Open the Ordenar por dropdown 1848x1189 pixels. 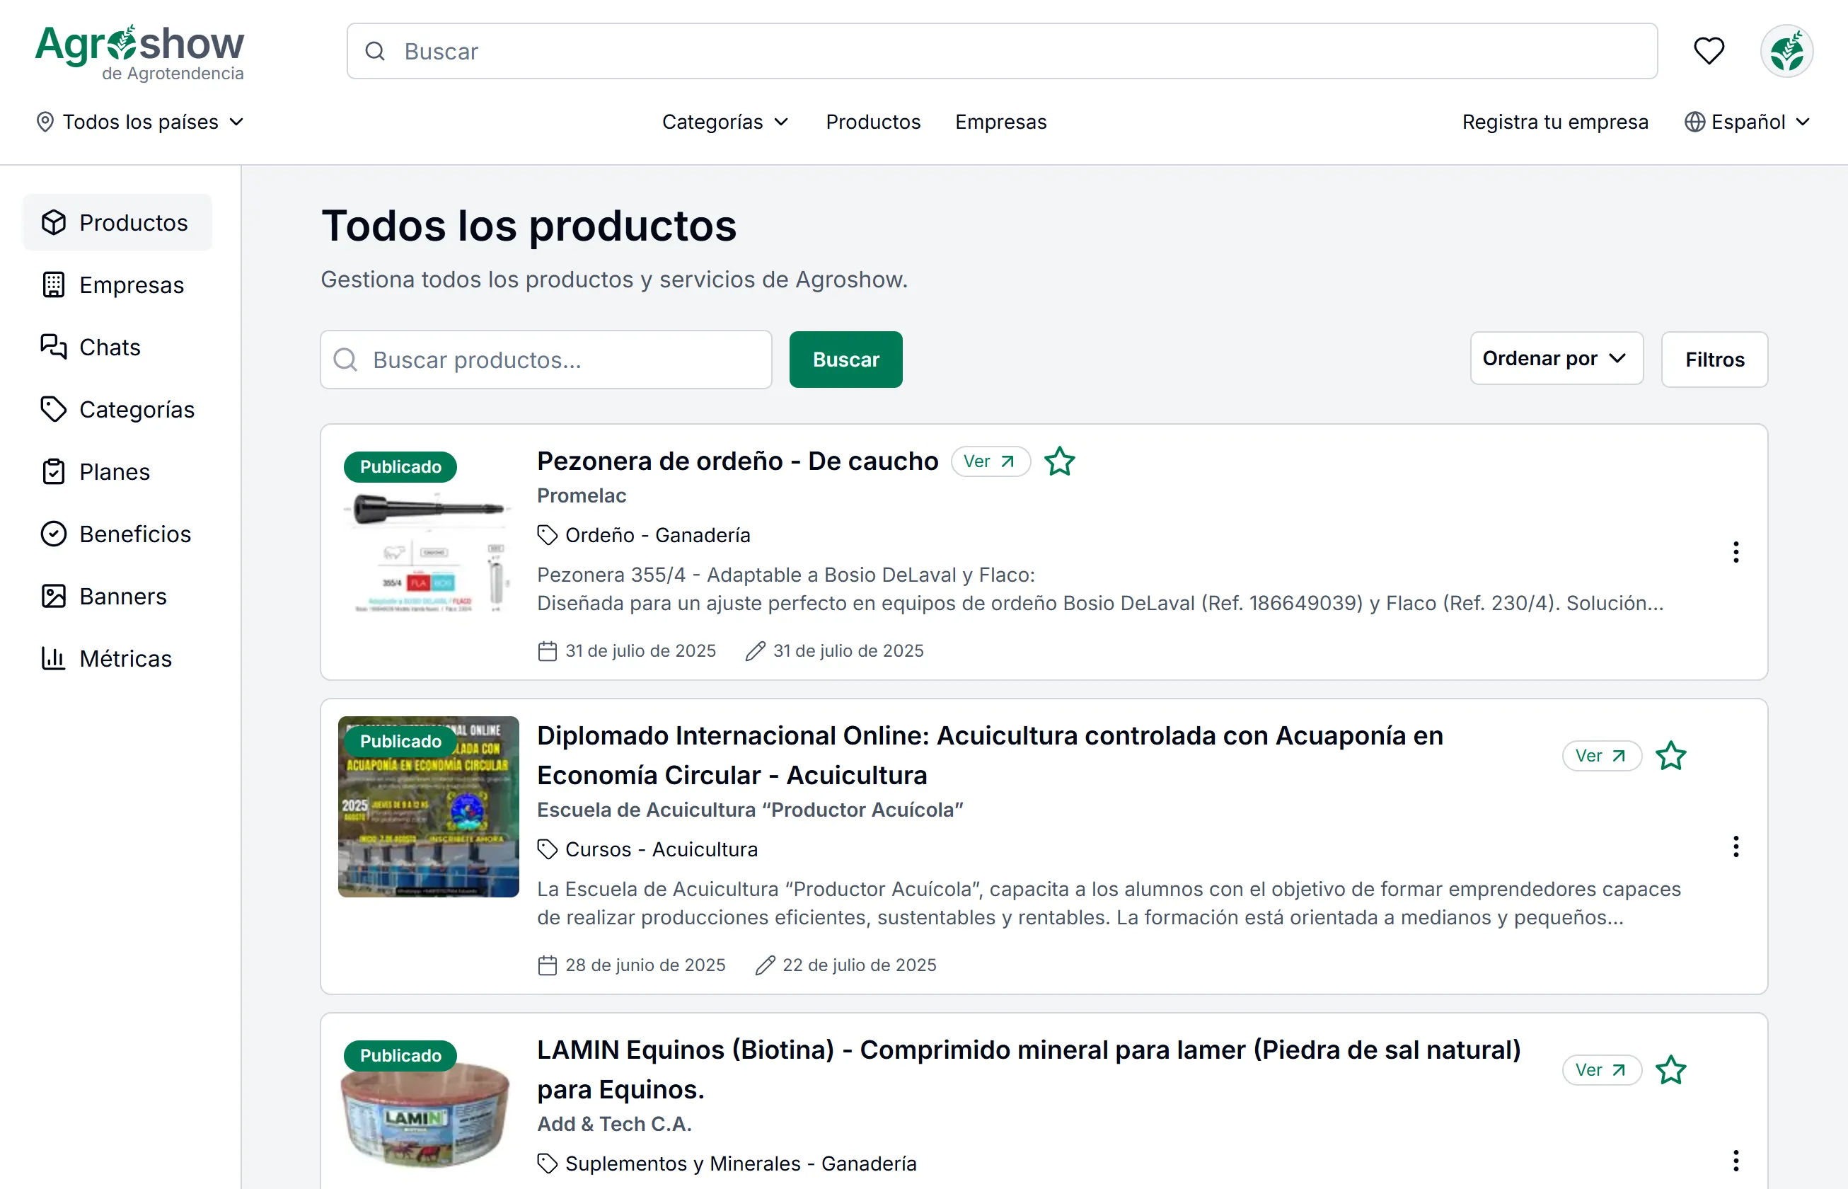pos(1556,358)
